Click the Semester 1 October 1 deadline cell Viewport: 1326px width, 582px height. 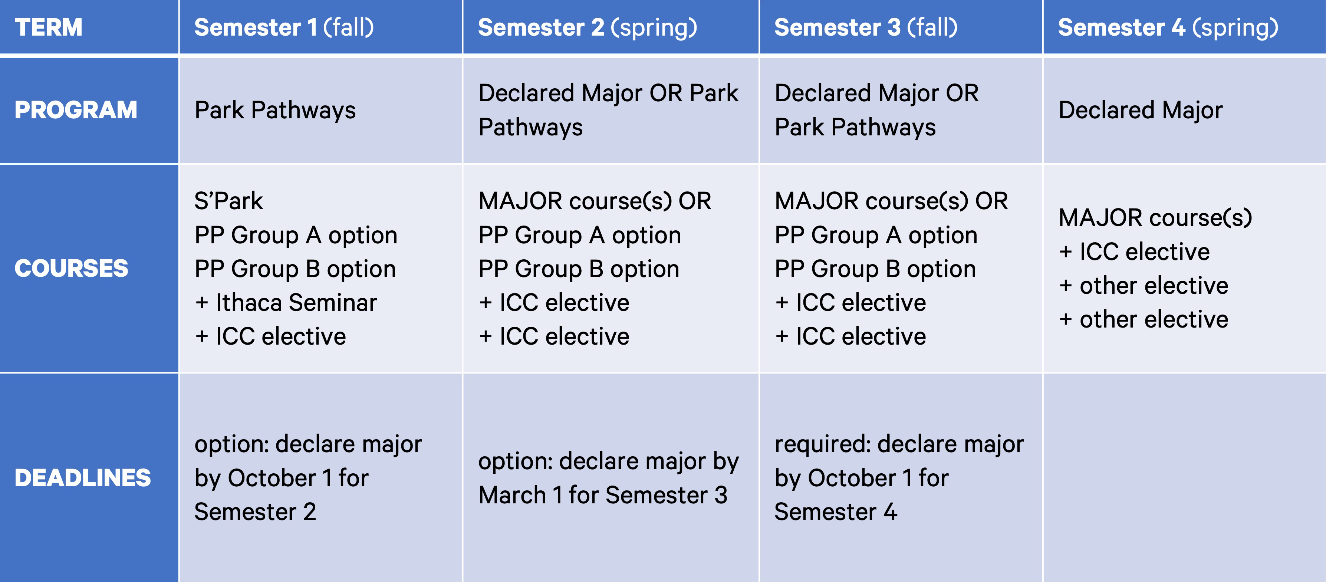click(x=321, y=477)
